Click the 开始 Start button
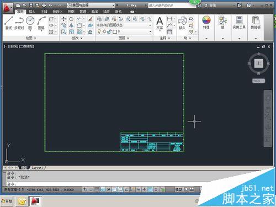276x207 pixels. coord(7,201)
